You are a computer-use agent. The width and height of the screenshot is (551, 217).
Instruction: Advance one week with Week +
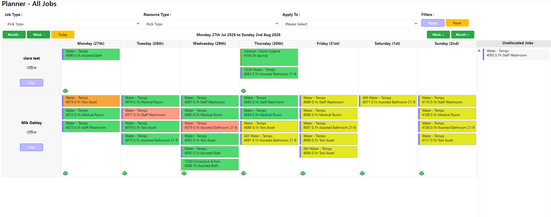[x=438, y=35]
